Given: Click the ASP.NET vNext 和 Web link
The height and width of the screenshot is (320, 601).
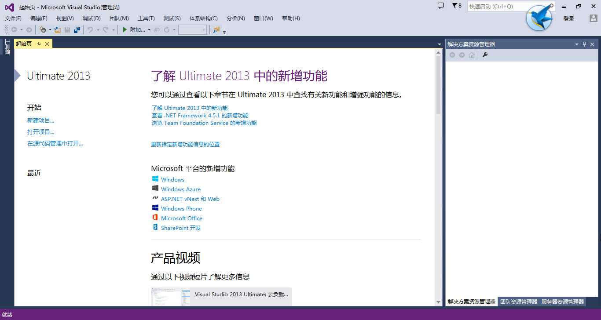Looking at the screenshot, I should 190,199.
